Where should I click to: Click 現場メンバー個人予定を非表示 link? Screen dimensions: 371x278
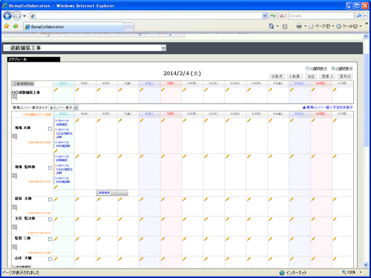[328, 107]
